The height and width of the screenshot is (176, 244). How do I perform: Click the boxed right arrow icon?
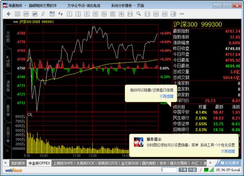[x=165, y=14]
